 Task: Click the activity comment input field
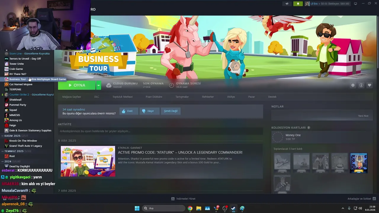pyautogui.click(x=160, y=131)
